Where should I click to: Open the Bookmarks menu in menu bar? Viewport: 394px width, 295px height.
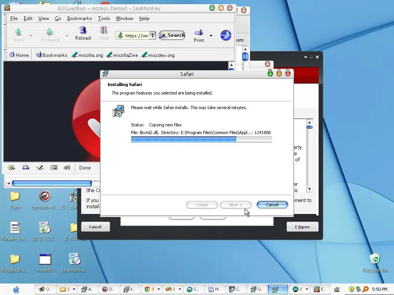(79, 18)
